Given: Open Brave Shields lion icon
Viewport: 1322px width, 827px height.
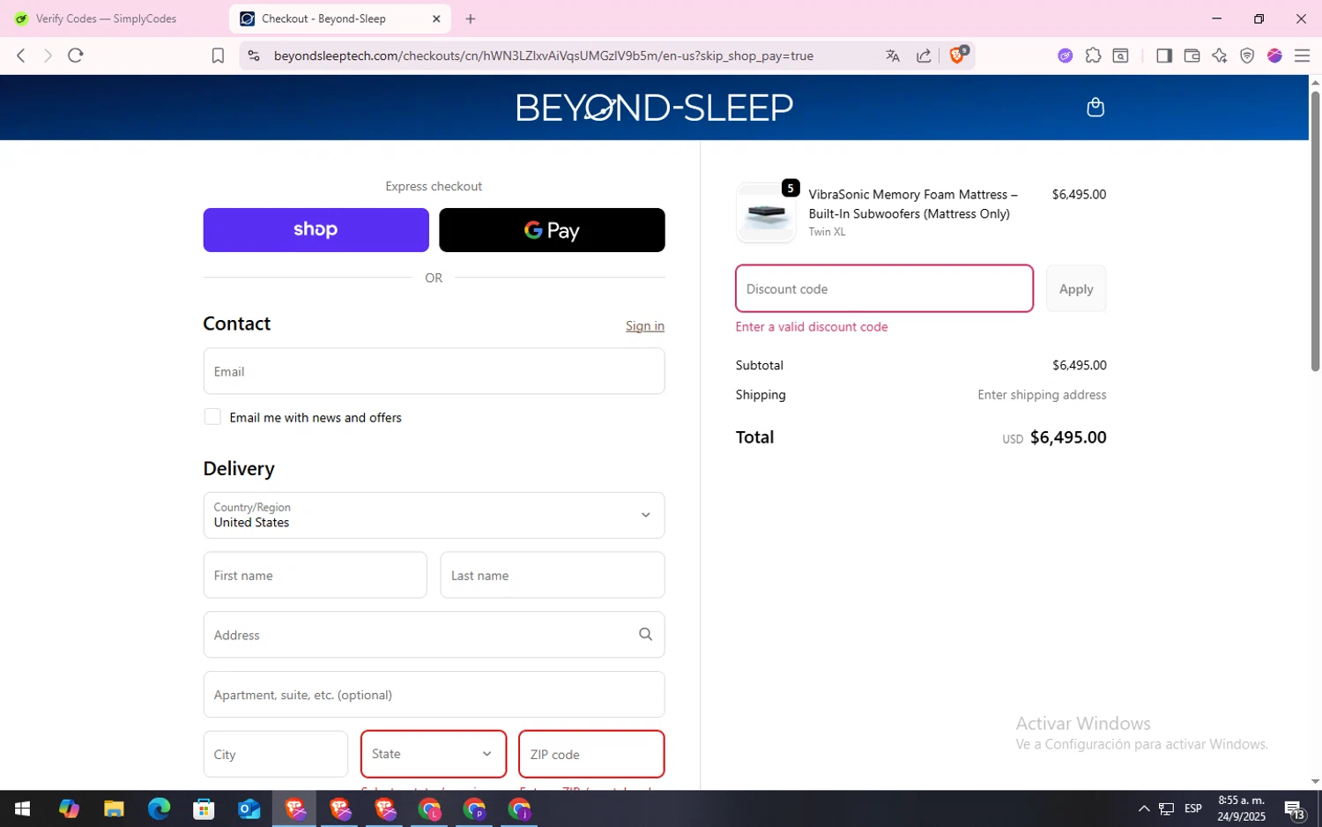Looking at the screenshot, I should [x=958, y=55].
